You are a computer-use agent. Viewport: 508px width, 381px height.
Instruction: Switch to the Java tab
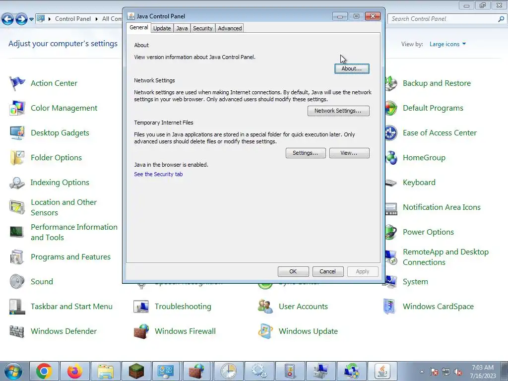(x=182, y=28)
